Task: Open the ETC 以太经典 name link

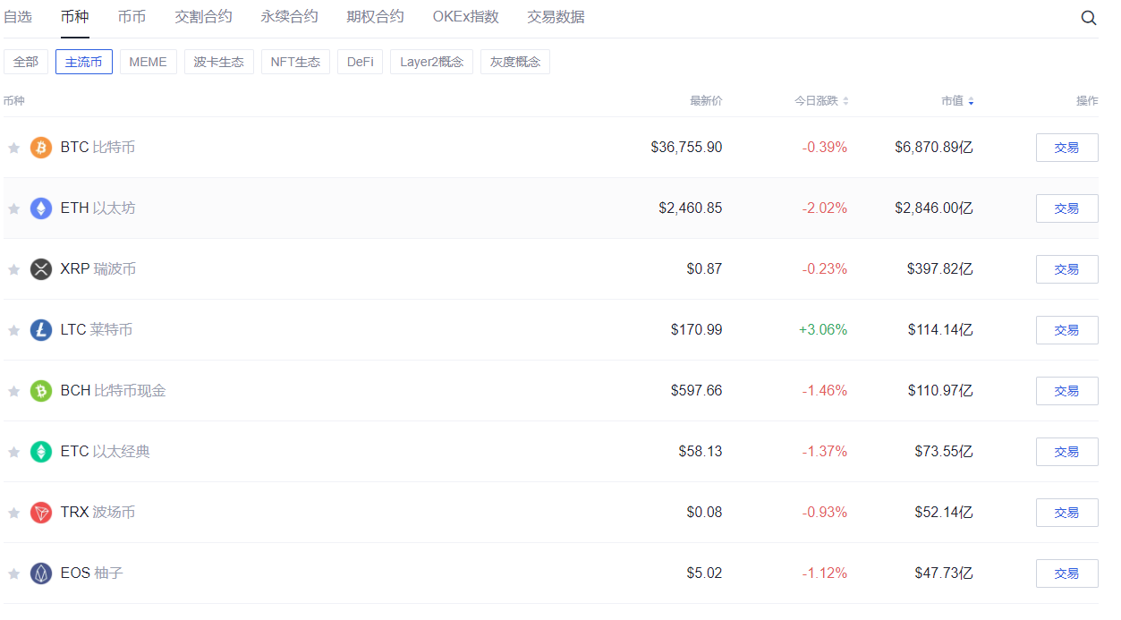Action: click(106, 452)
